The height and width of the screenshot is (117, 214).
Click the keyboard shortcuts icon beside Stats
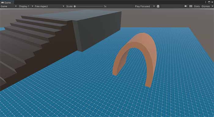191,6
